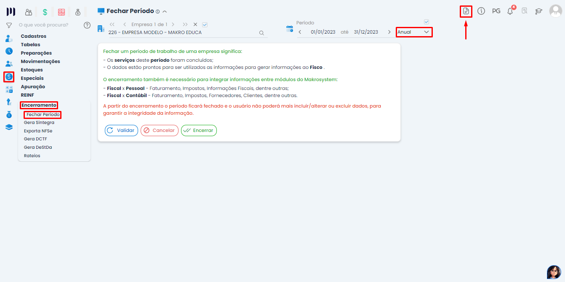Viewport: 565px width, 282px height.
Task: Click the info circle icon in header
Action: coord(481,11)
